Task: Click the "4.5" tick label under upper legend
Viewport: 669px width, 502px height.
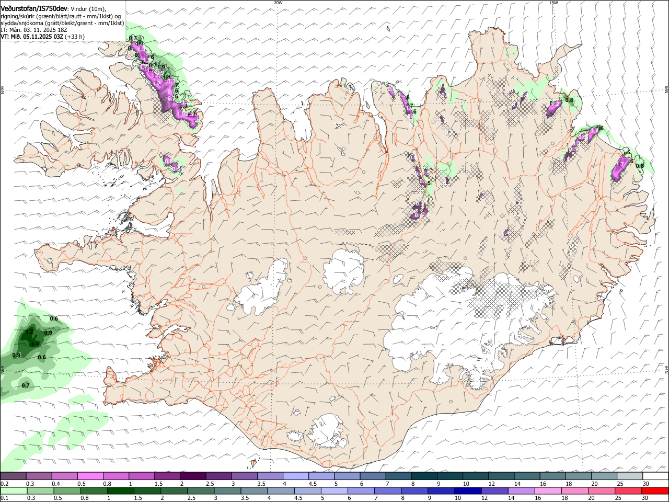Action: (x=312, y=484)
